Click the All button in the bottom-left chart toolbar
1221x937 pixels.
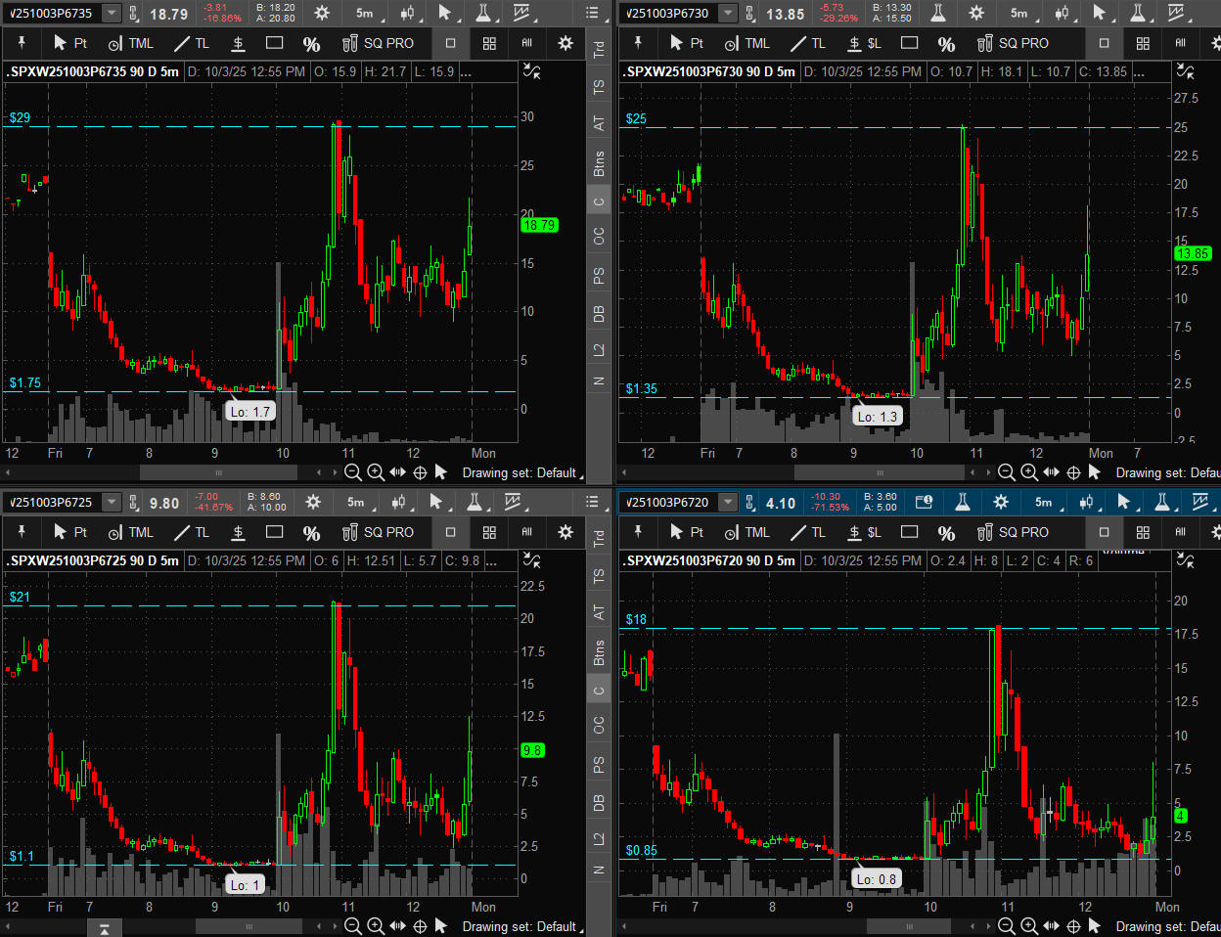point(526,532)
